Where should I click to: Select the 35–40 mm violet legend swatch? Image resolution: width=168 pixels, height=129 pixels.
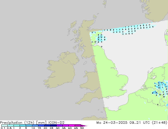tap(66, 126)
